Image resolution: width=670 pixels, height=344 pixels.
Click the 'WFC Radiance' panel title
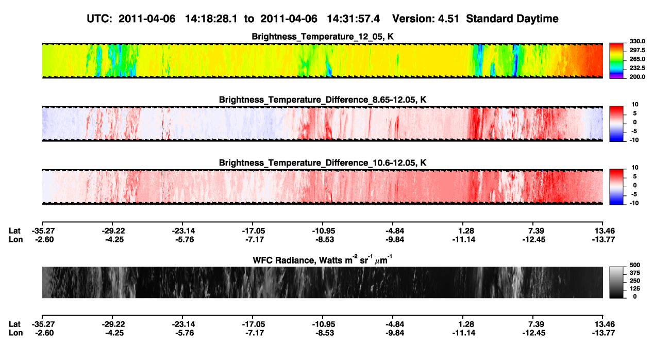pyautogui.click(x=323, y=259)
